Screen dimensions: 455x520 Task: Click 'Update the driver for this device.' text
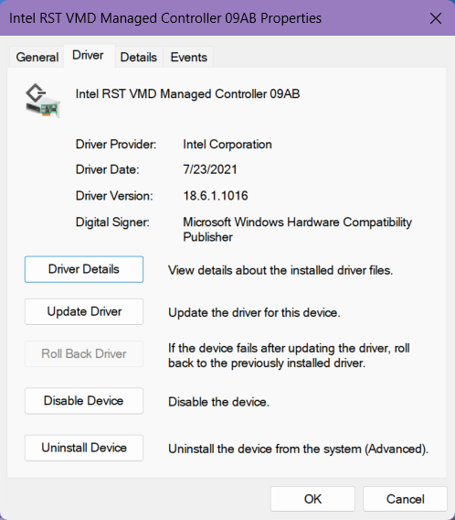(254, 313)
